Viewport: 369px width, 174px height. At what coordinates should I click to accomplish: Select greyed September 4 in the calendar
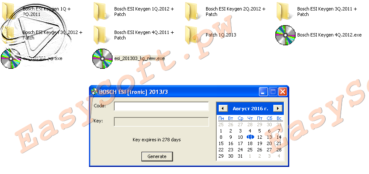coord(279,156)
